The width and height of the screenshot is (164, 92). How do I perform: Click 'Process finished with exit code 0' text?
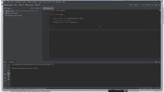pos(25,68)
